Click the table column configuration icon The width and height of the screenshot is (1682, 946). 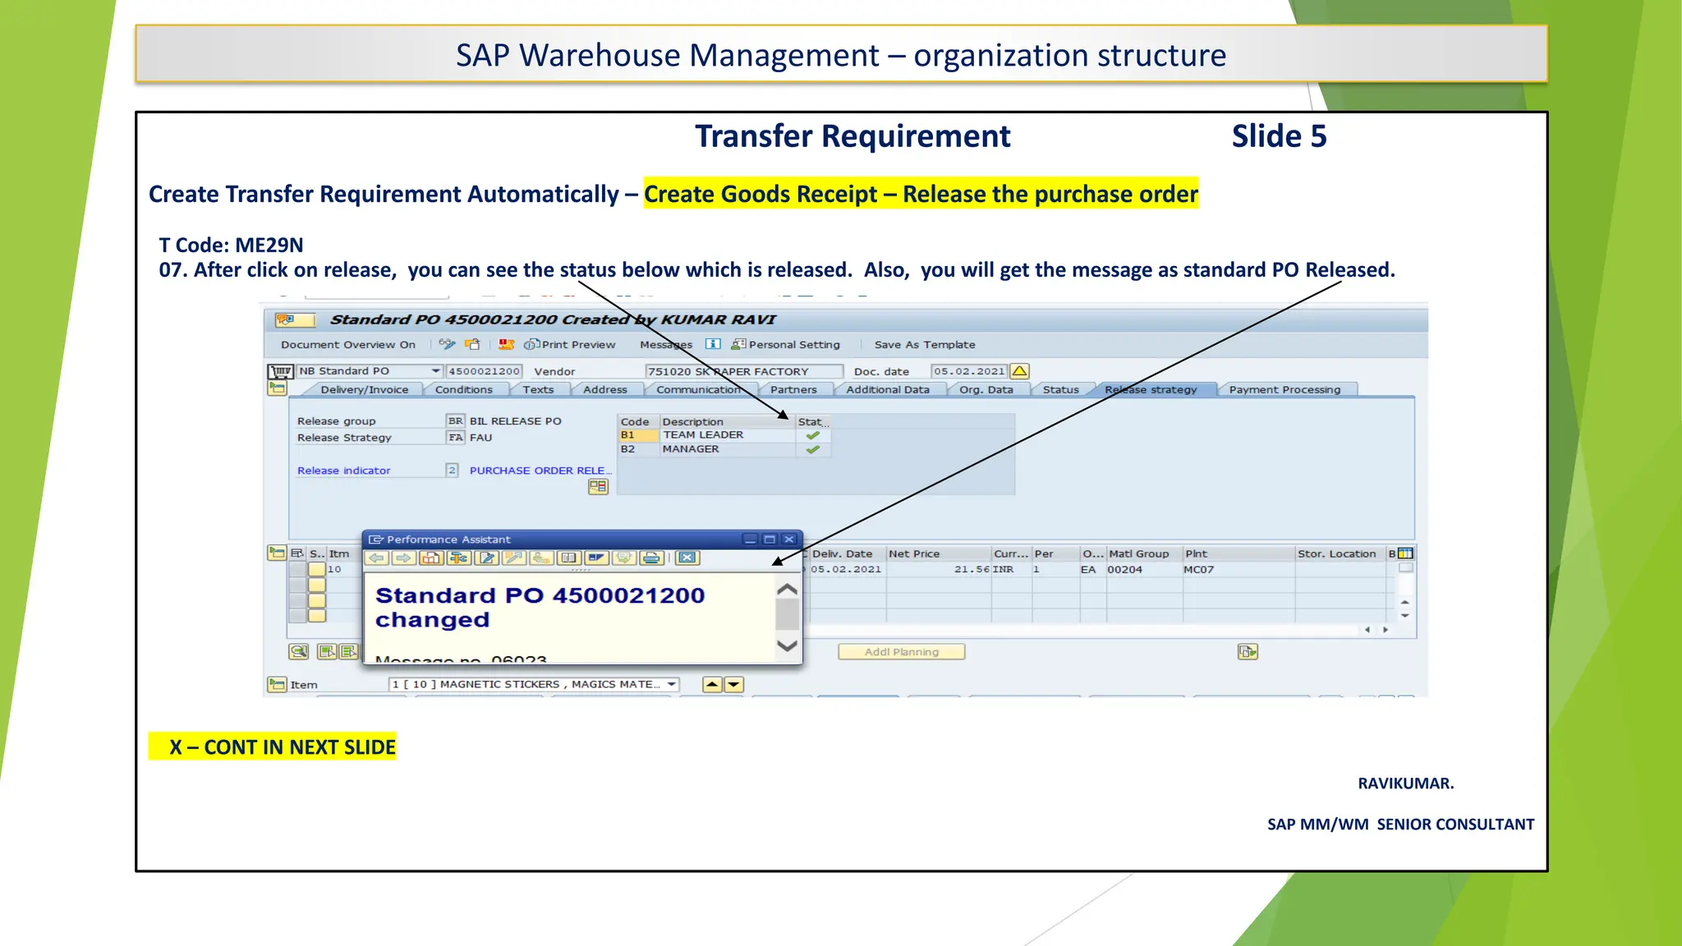pyautogui.click(x=1406, y=553)
